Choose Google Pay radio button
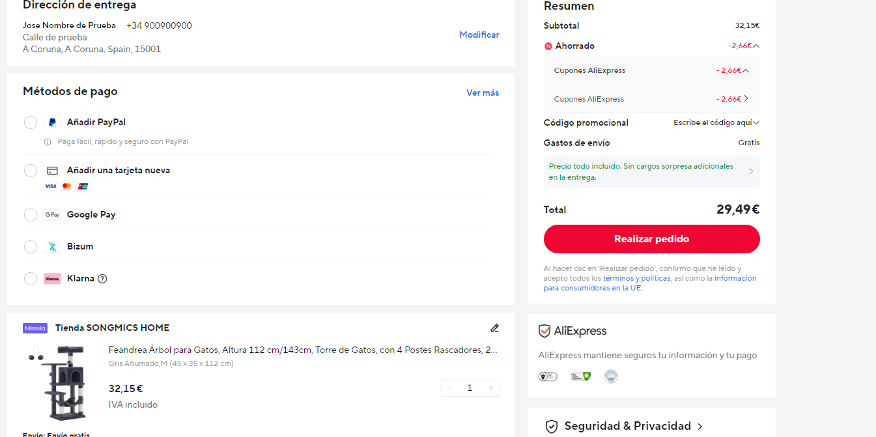The image size is (876, 437). 31,215
